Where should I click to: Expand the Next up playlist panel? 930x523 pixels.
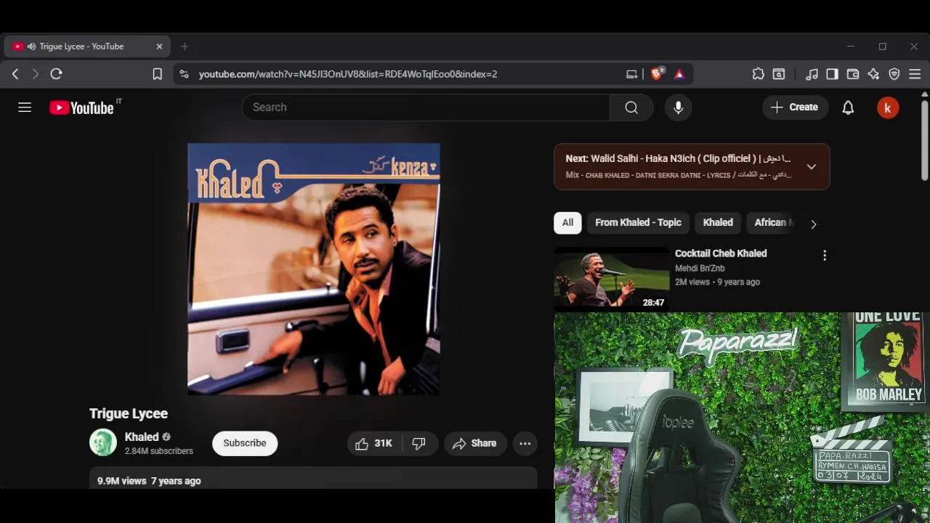point(812,166)
